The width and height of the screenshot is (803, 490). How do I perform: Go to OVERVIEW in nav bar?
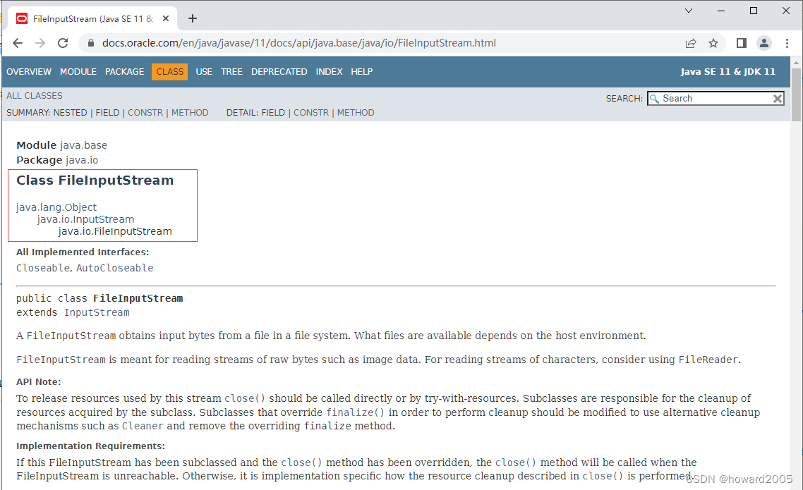click(29, 72)
